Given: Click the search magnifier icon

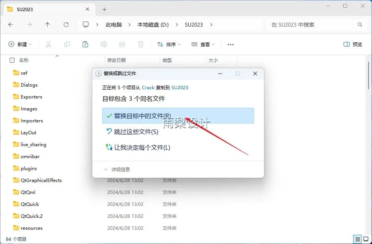Looking at the screenshot, I should point(360,25).
